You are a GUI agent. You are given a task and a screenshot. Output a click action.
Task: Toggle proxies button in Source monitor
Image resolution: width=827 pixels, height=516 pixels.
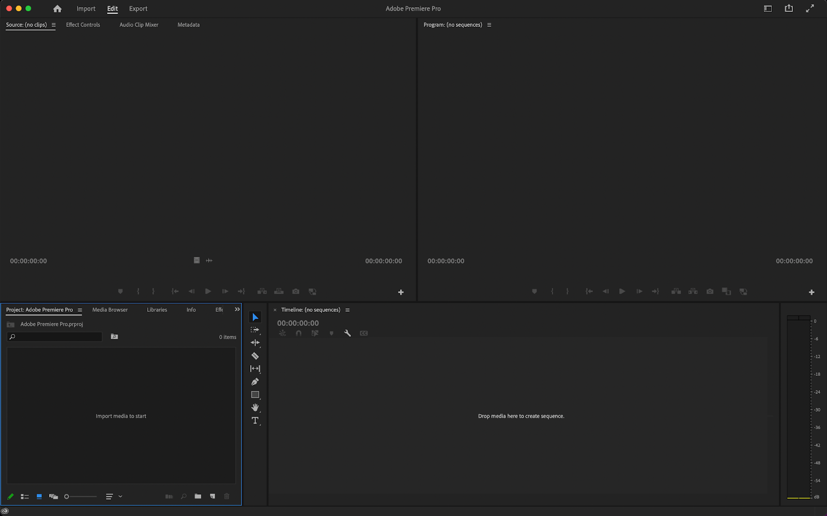point(312,292)
